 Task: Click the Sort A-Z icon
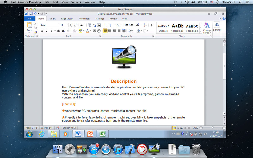(x=145, y=25)
